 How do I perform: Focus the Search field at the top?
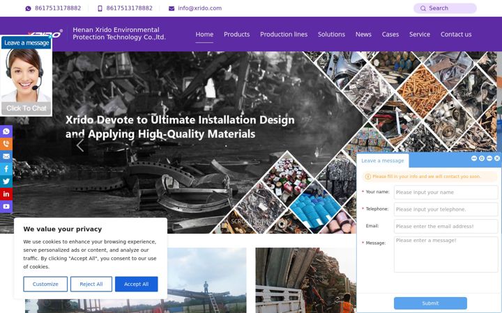[445, 8]
